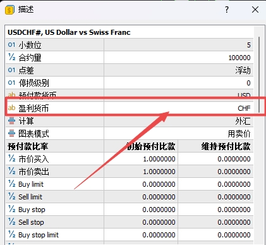Select the 用卖价 chart mode value
The width and height of the screenshot is (266, 245).
(x=239, y=134)
